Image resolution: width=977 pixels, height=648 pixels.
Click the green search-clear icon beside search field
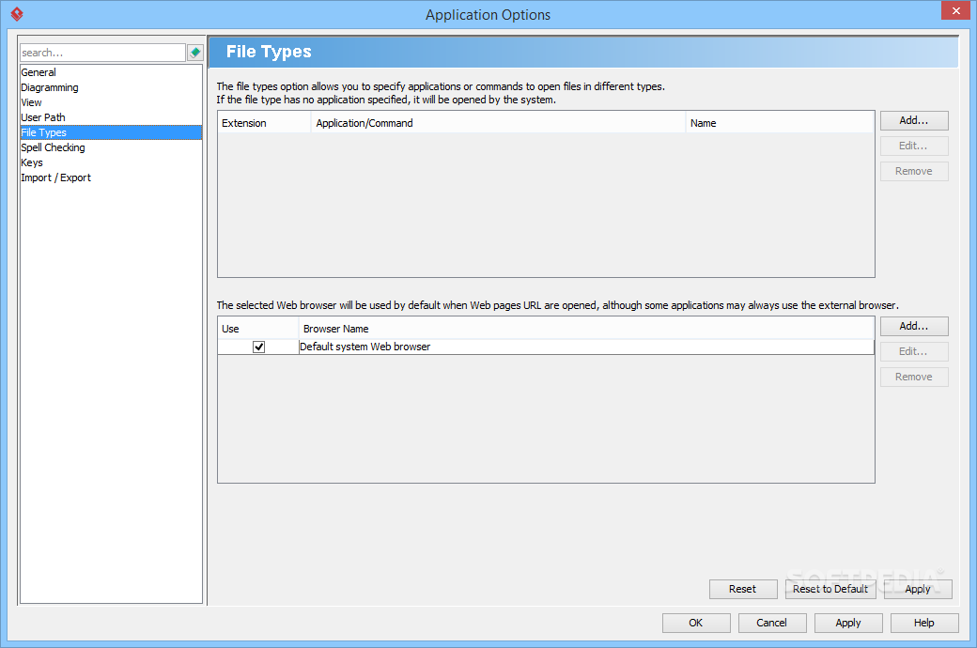195,53
